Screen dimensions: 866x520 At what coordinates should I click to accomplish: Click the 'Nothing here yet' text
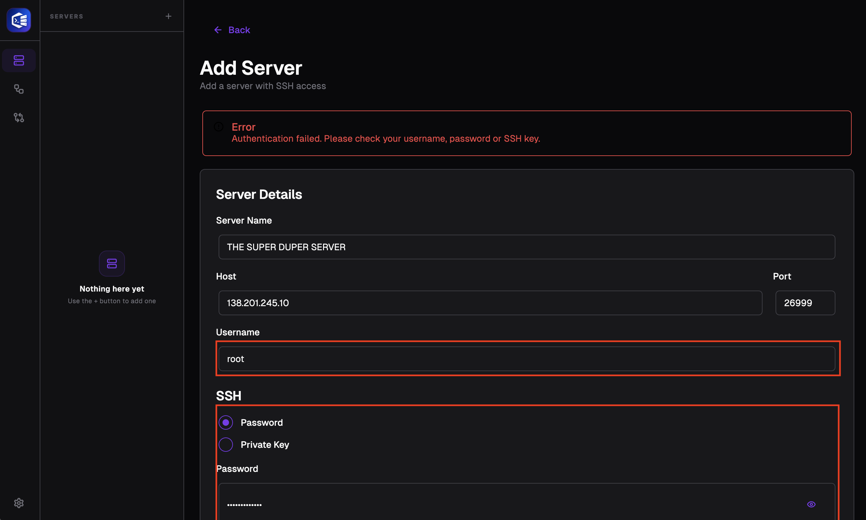[x=112, y=289]
